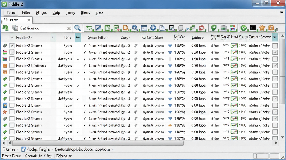Click the blue magnifier find icon in toolbar

(x=135, y=28)
